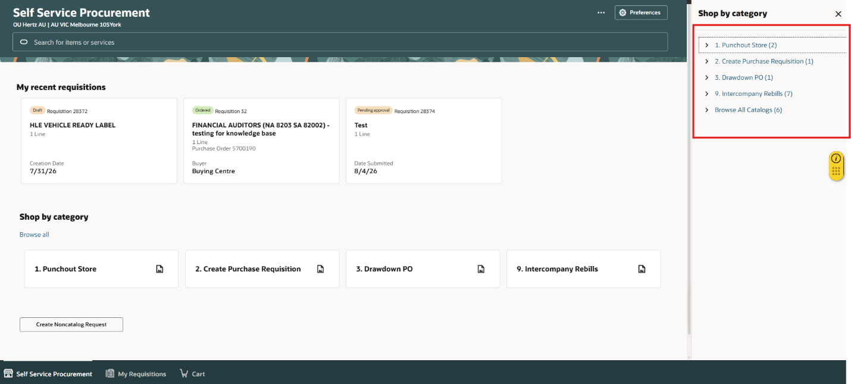The width and height of the screenshot is (851, 384).
Task: Click the Preferences gear button
Action: point(641,13)
